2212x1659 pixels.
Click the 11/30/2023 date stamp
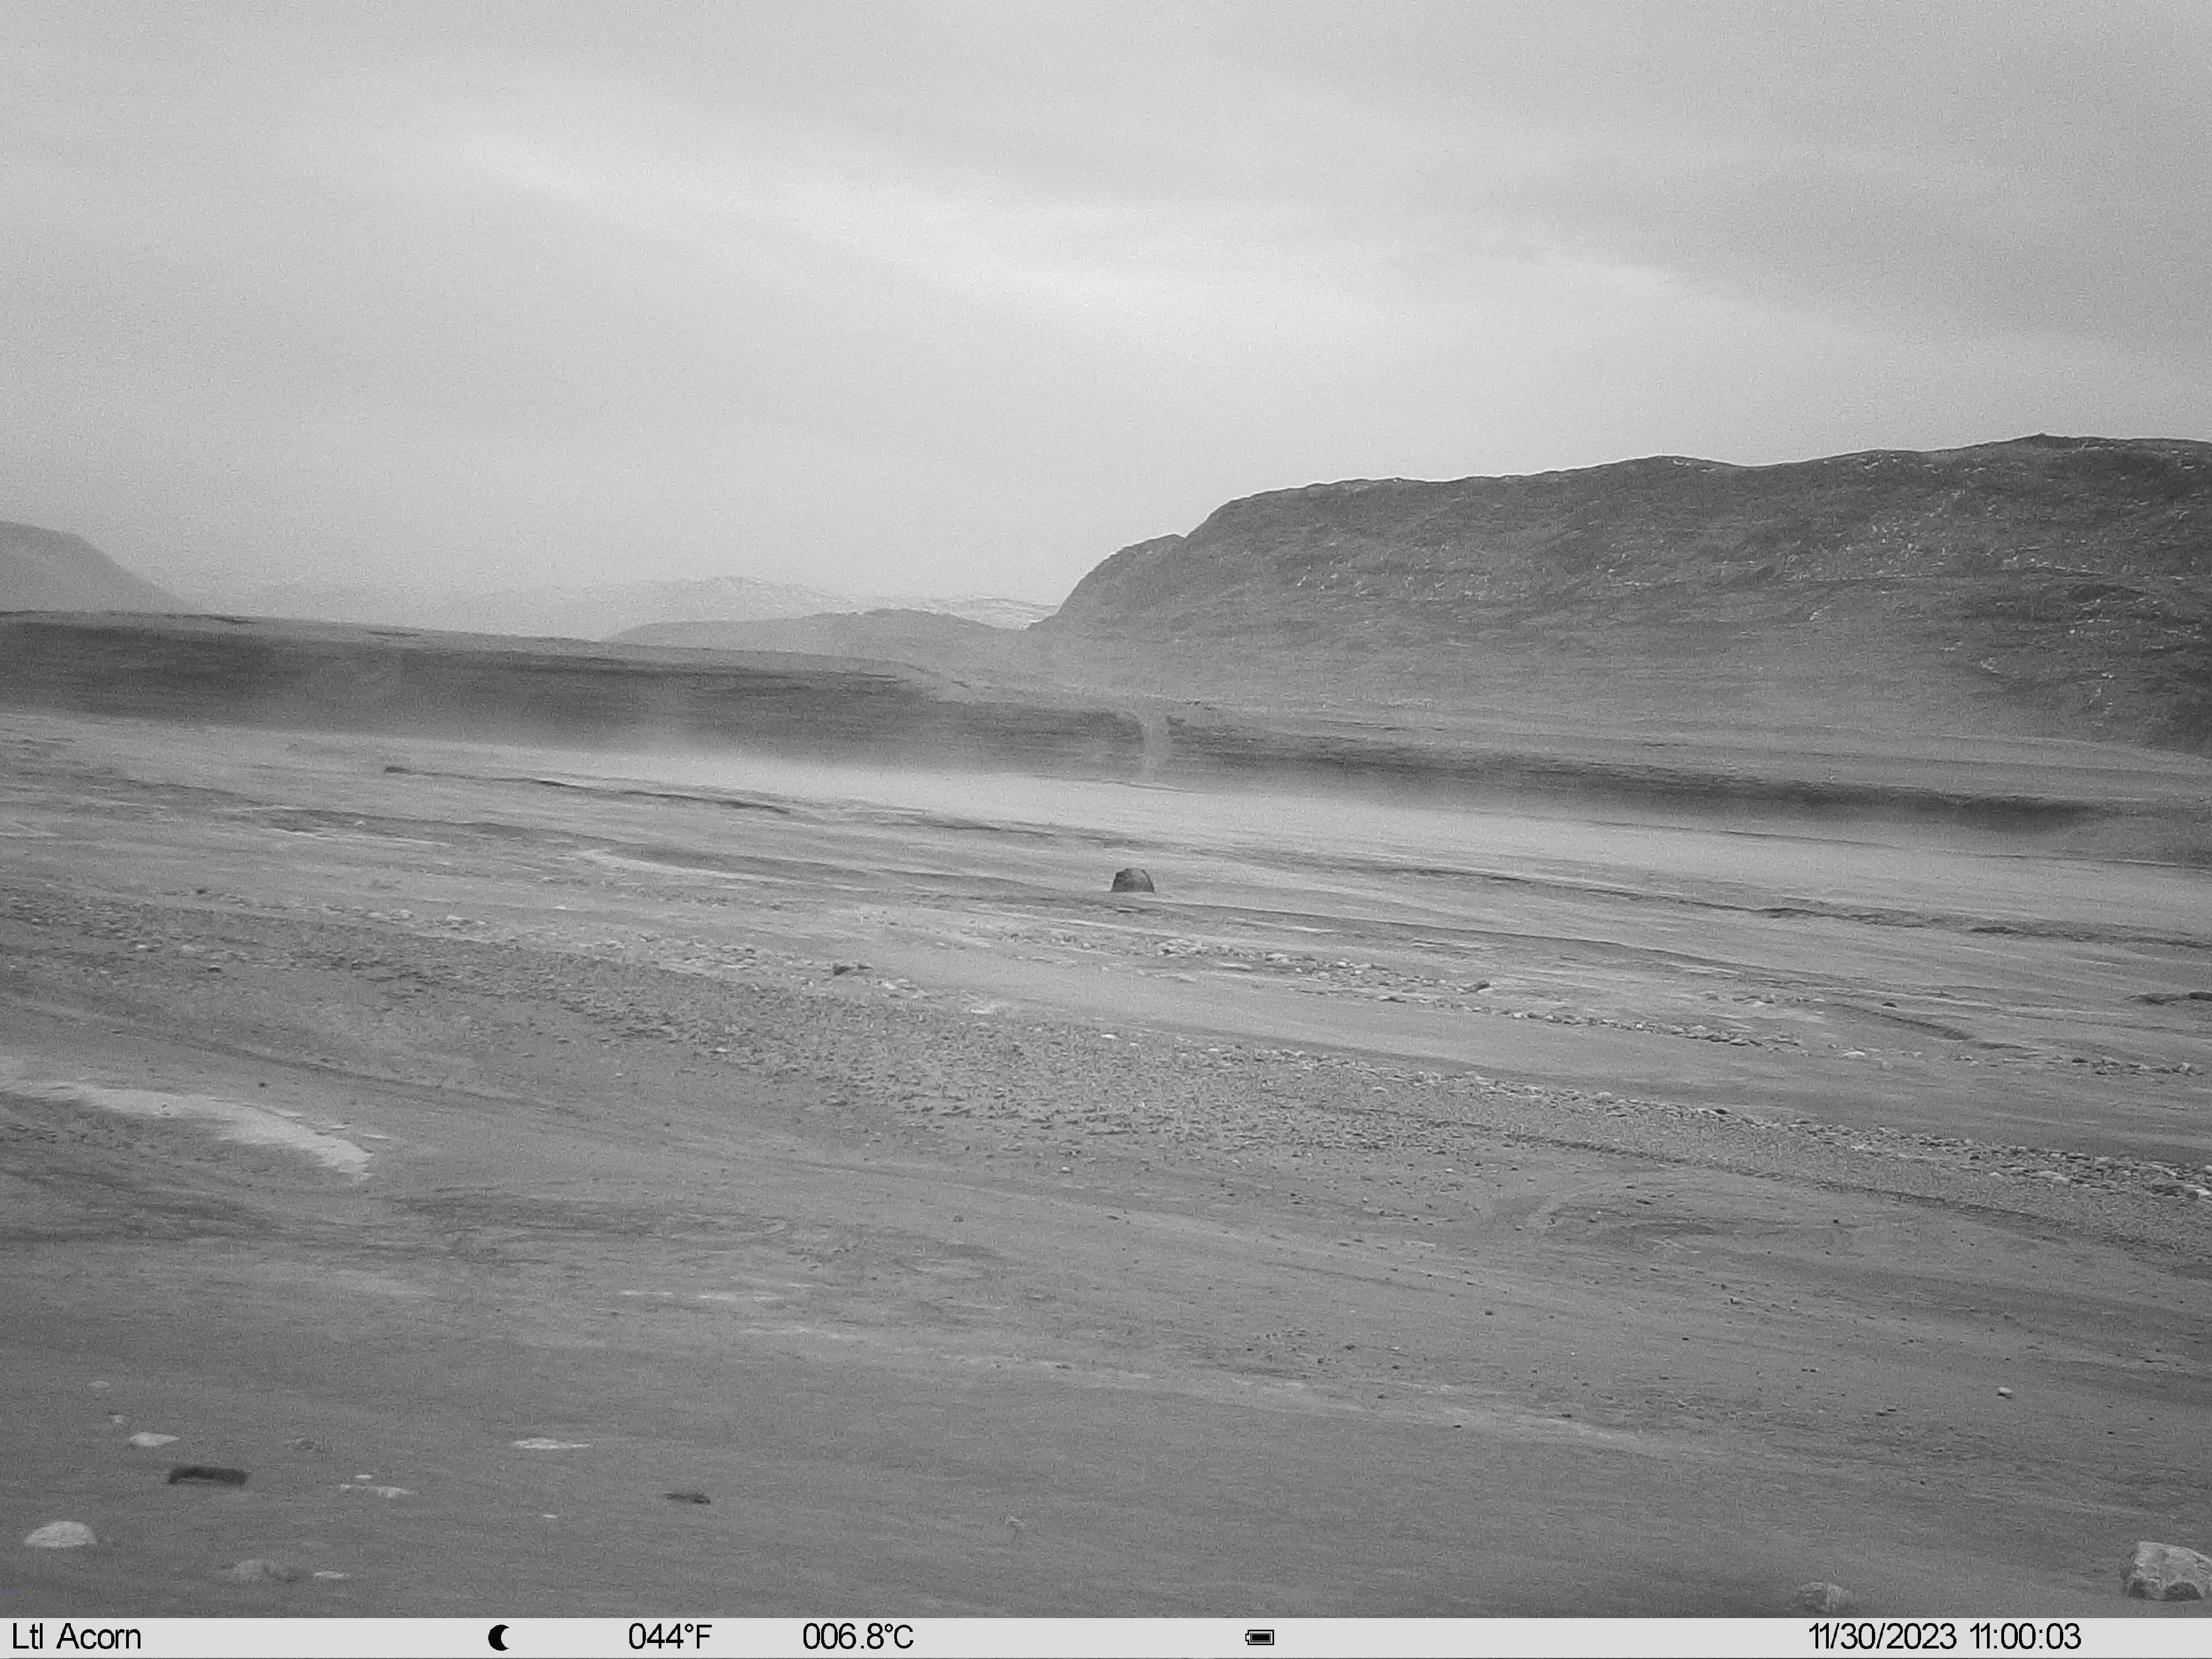1882,1637
